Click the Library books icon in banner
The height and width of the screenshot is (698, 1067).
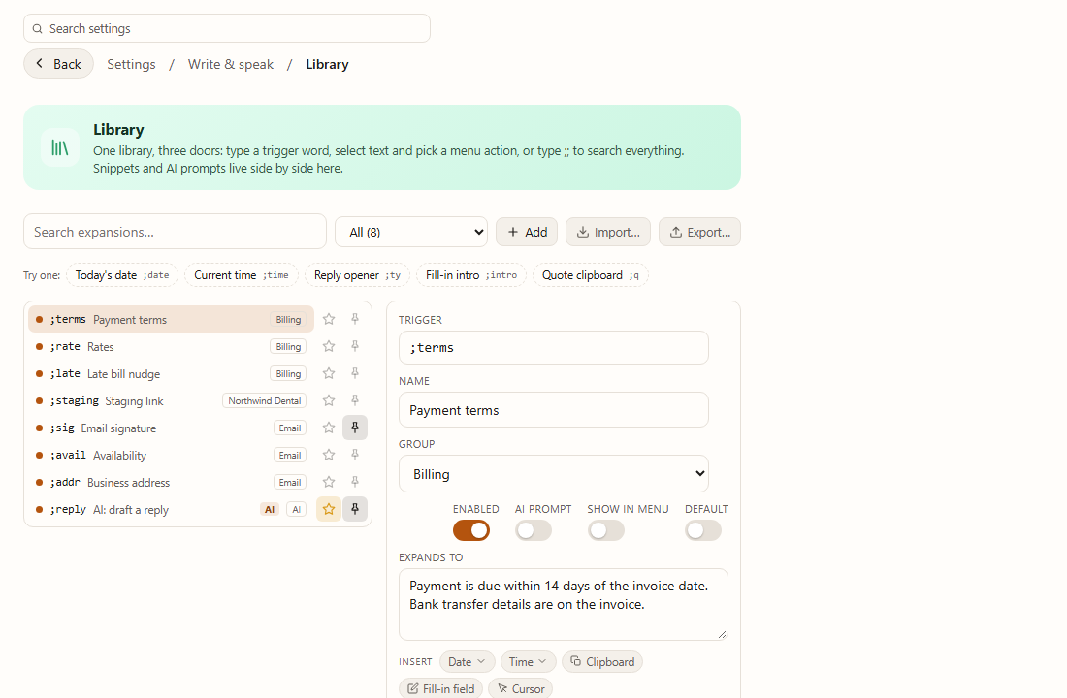(x=60, y=147)
